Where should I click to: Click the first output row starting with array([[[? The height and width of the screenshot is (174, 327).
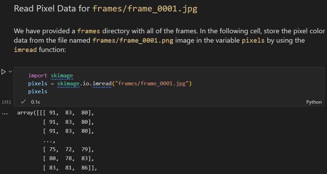point(56,113)
